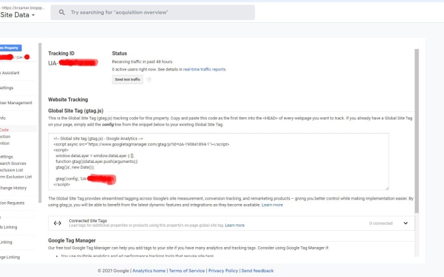Click the Website Tracking heading

(x=68, y=100)
